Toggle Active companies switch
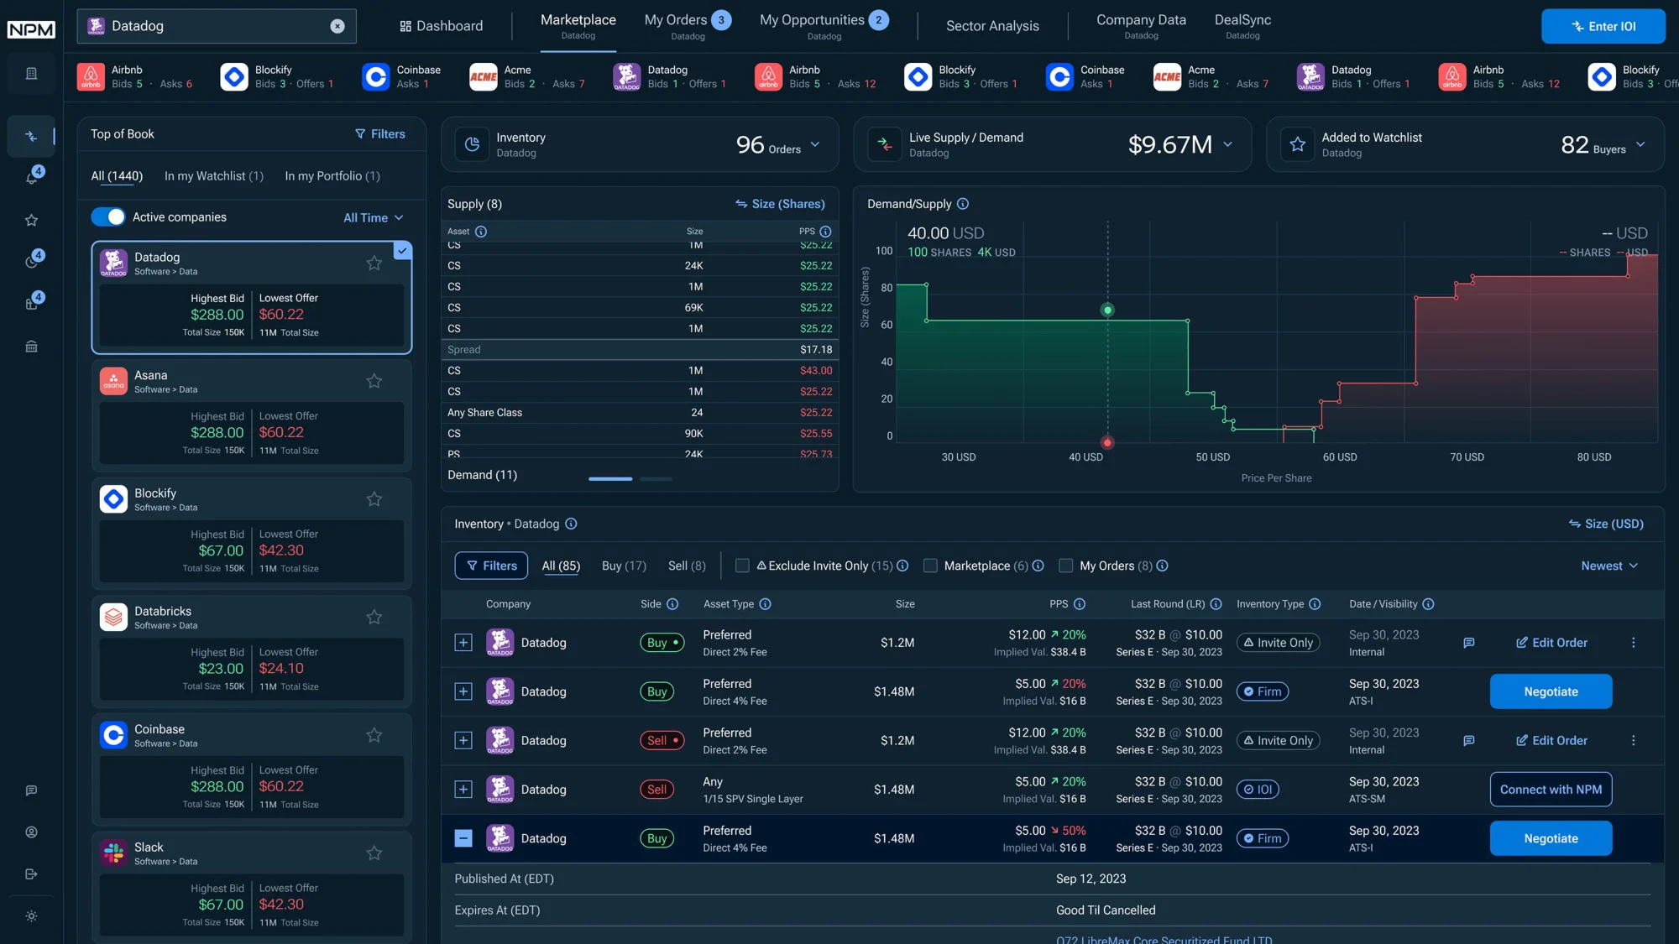1679x944 pixels. [x=108, y=217]
